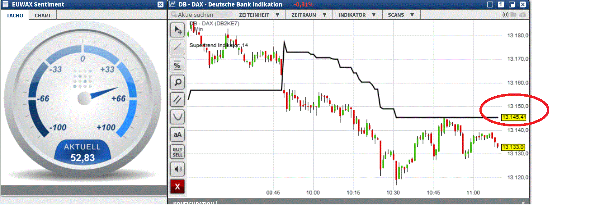The height and width of the screenshot is (223, 590).
Task: Select the parallel channel lines tool
Action: coord(177,100)
